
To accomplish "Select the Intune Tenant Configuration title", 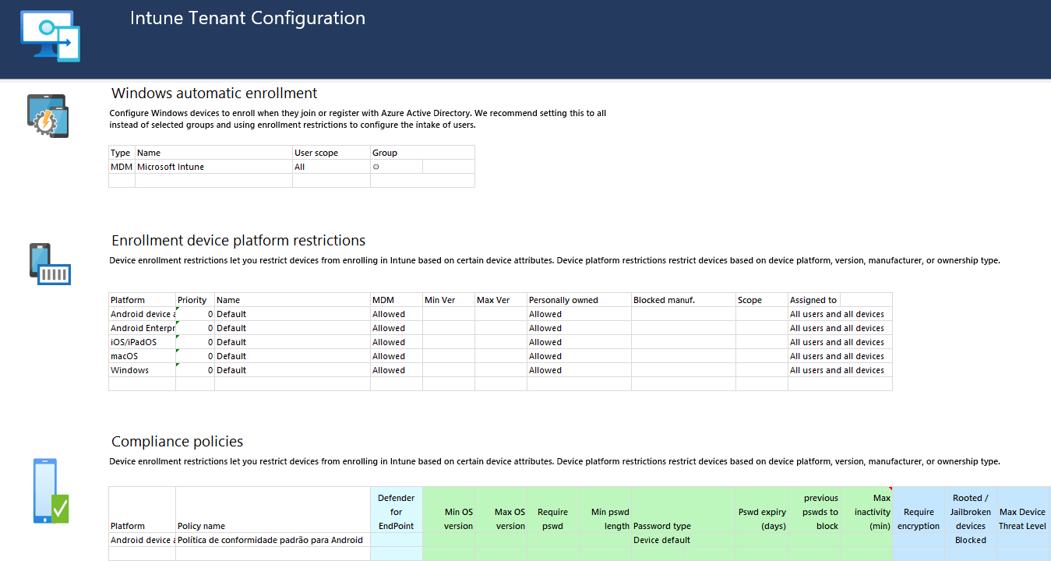I will tap(248, 18).
